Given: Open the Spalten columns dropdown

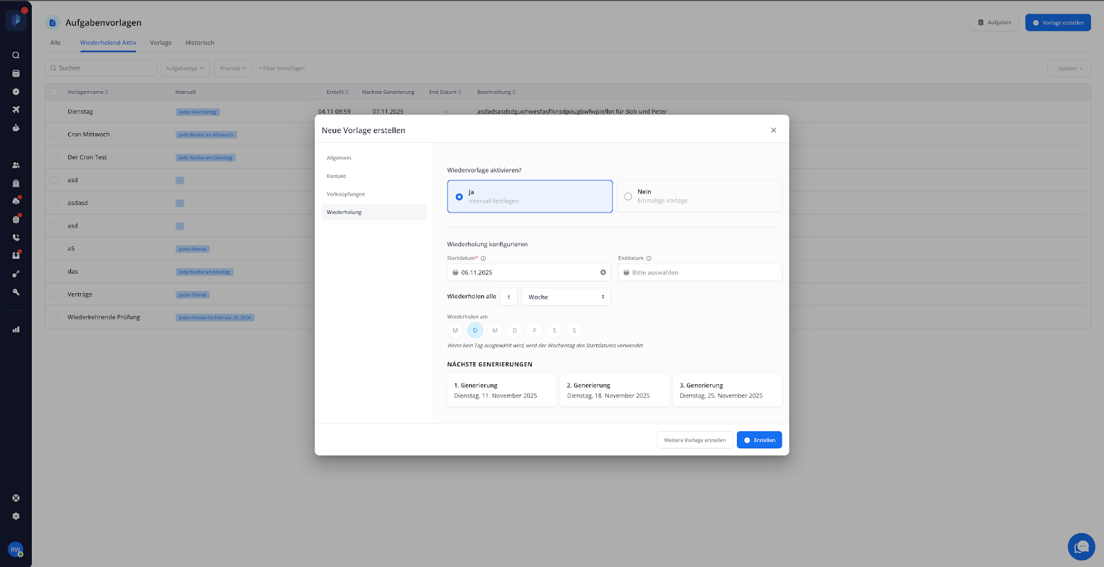Looking at the screenshot, I should click(1069, 68).
